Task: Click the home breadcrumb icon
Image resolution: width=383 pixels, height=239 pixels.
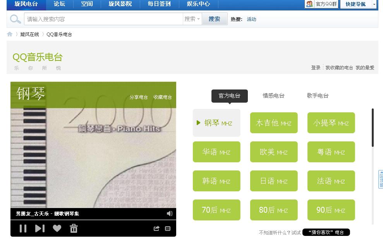Action: (9, 34)
